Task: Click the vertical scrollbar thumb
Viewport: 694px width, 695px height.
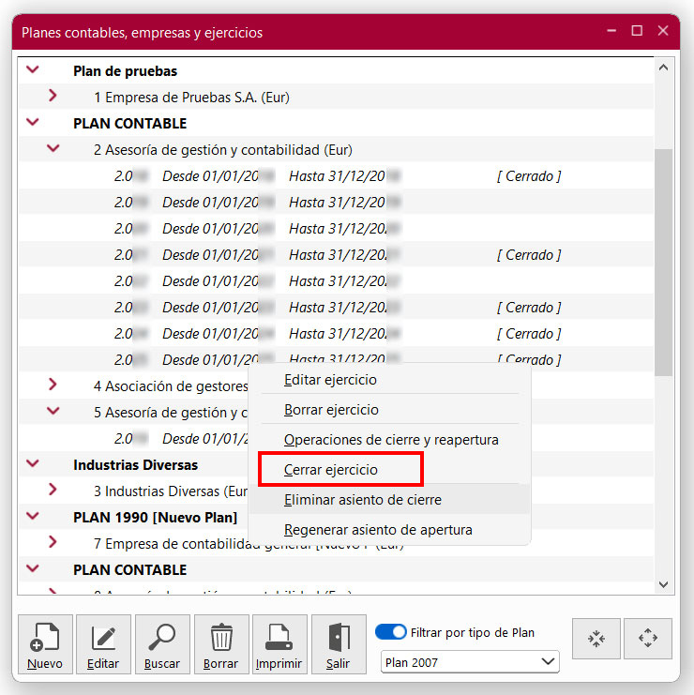Action: pyautogui.click(x=663, y=263)
